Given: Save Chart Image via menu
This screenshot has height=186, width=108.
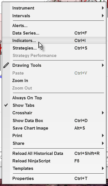Looking at the screenshot, I should coord(54,128).
